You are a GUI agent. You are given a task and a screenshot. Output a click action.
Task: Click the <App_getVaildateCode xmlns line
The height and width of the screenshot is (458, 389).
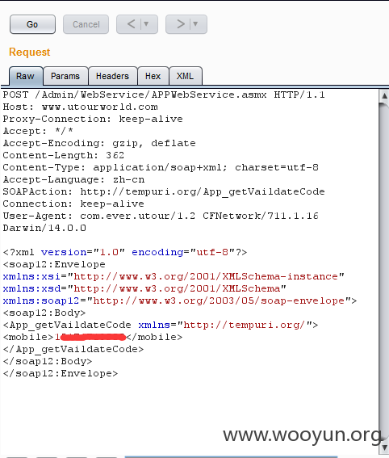(161, 325)
